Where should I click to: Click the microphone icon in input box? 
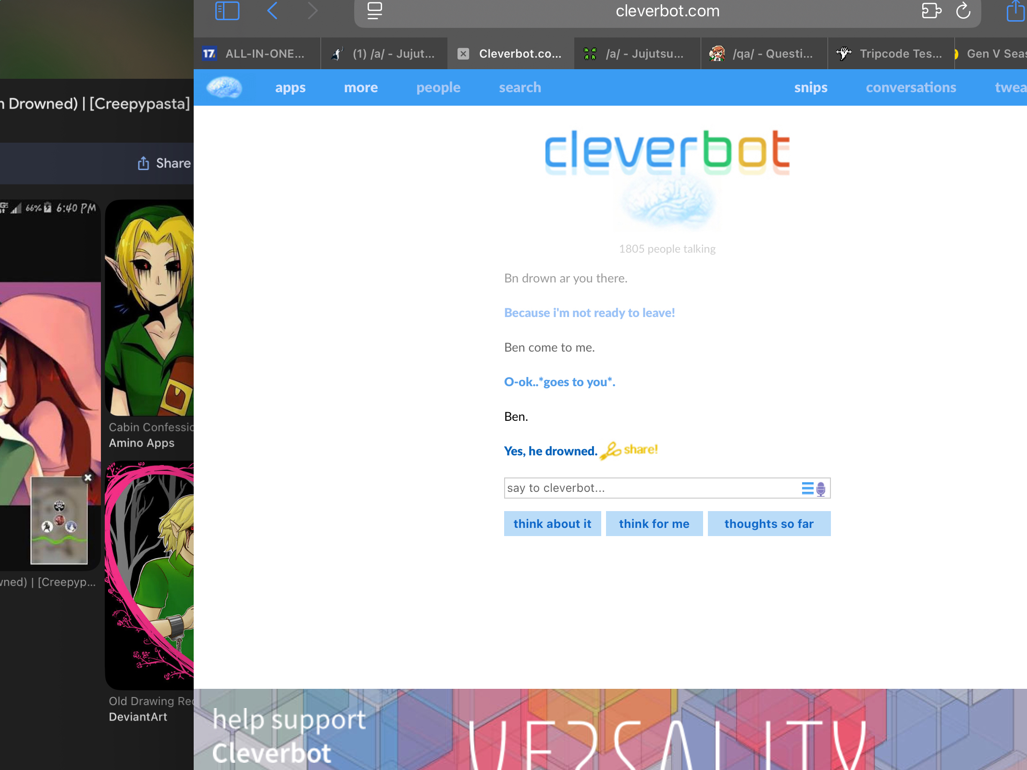[821, 489]
